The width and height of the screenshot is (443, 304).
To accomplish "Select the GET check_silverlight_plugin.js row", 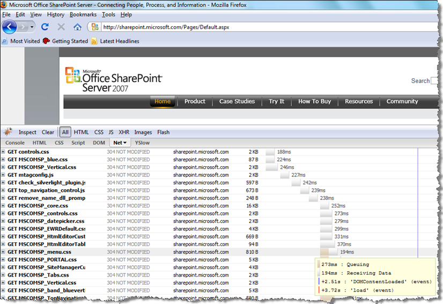I will coord(219,182).
